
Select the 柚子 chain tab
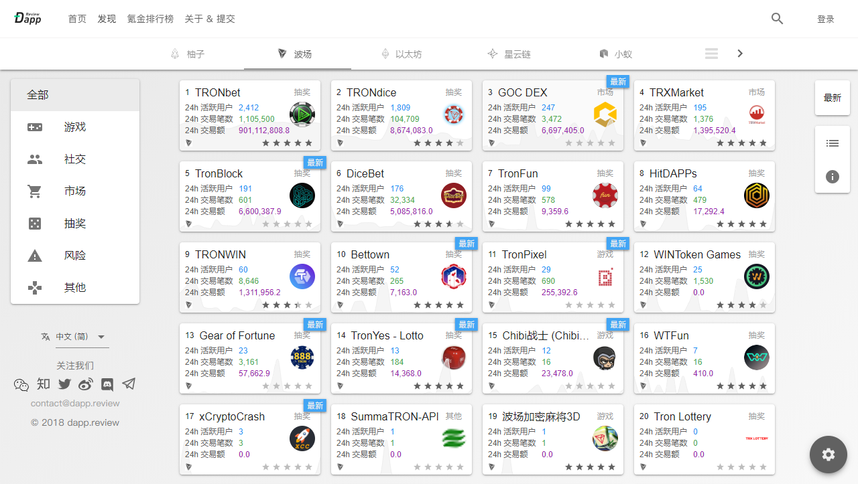coord(188,54)
